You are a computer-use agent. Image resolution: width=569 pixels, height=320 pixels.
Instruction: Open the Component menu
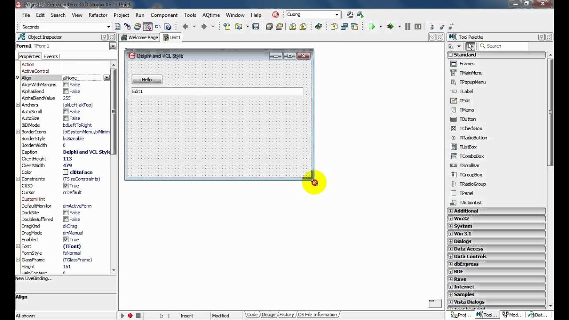click(x=164, y=15)
